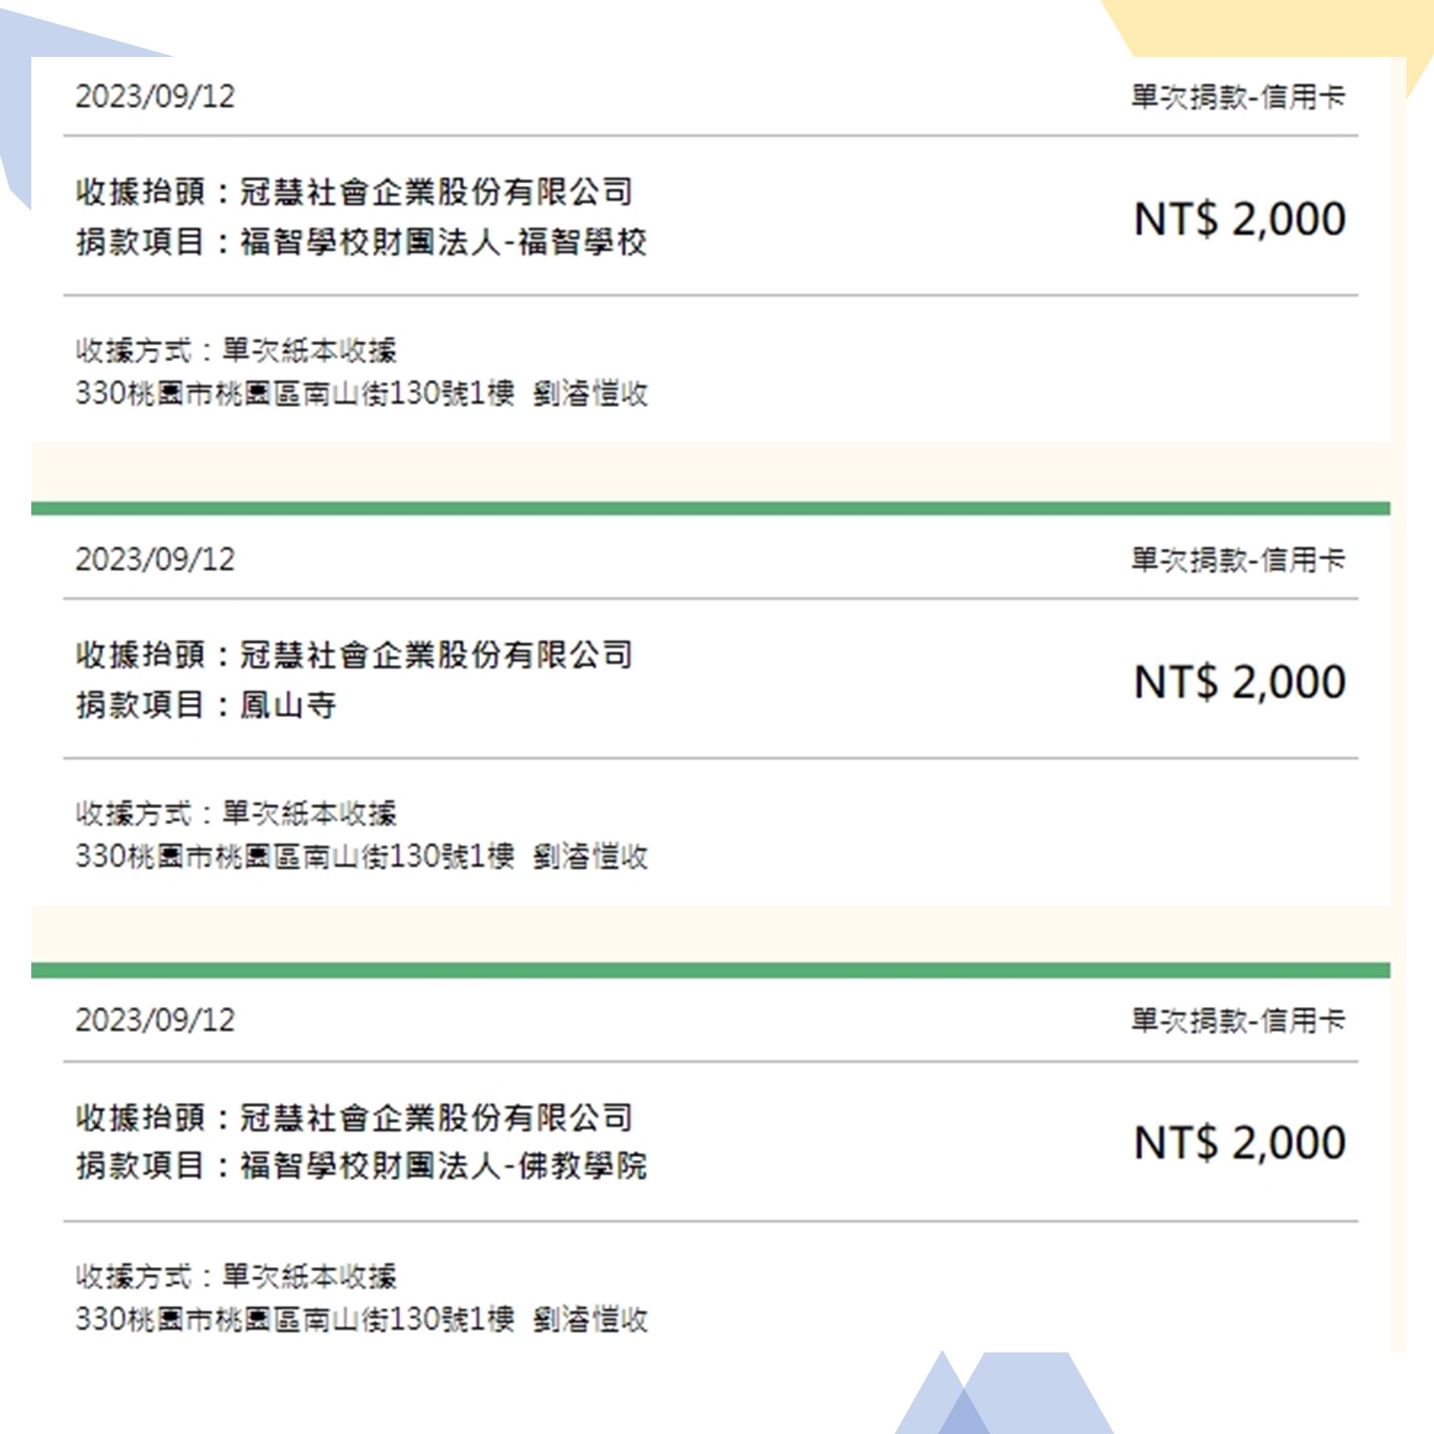Open donation item 鳳山寺
This screenshot has height=1434, width=1434.
point(206,705)
